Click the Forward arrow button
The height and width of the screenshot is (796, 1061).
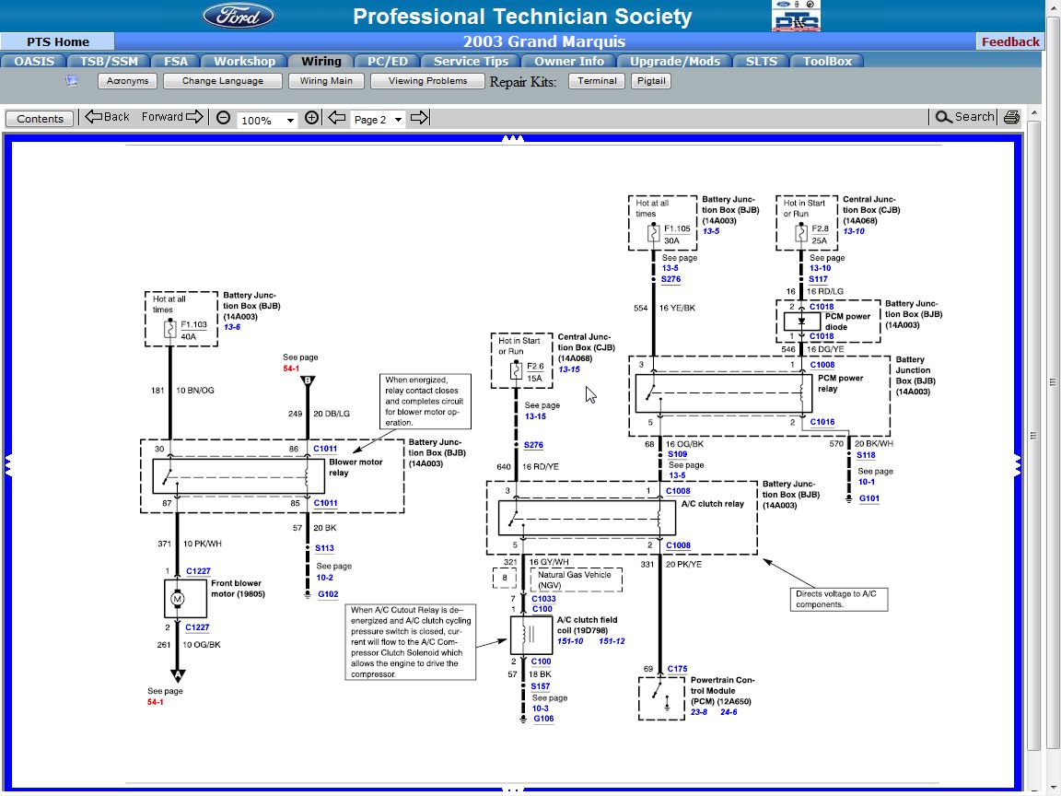(x=172, y=117)
